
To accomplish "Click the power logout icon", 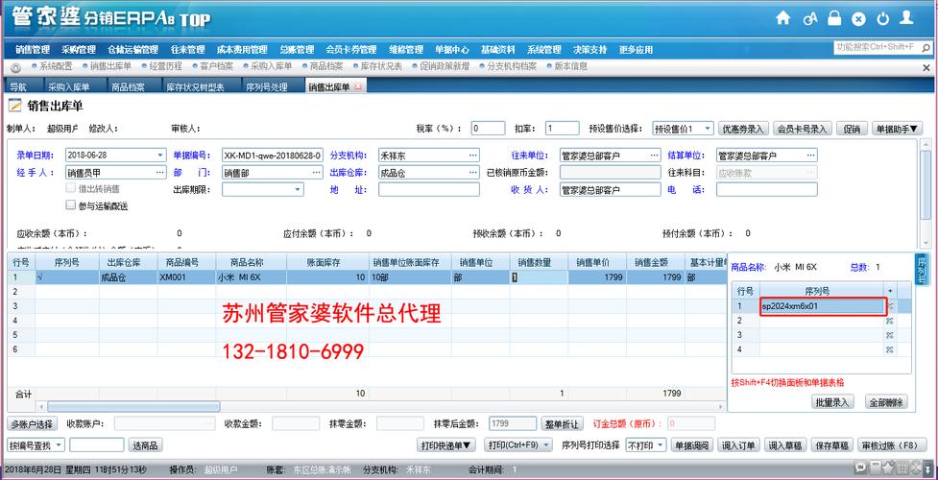I will pyautogui.click(x=883, y=19).
